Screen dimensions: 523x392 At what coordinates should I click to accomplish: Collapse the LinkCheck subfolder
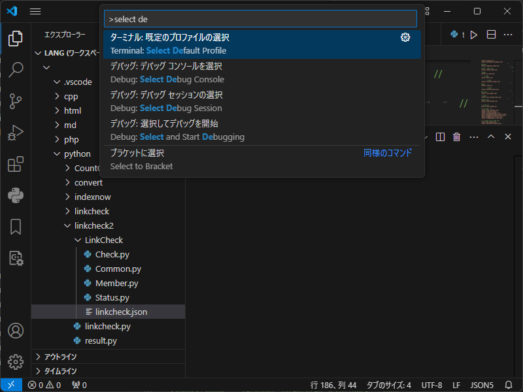point(78,240)
